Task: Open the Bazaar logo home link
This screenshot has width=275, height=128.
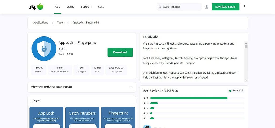Action: coord(36,7)
